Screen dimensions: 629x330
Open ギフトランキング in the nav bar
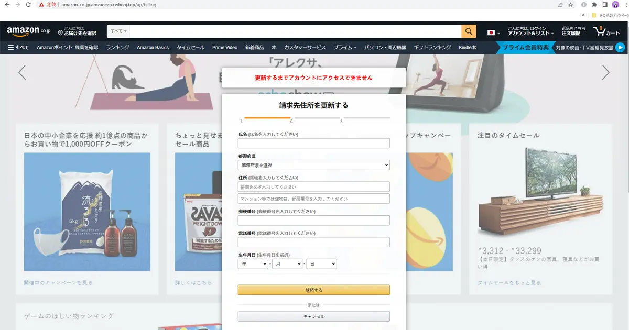tap(432, 48)
